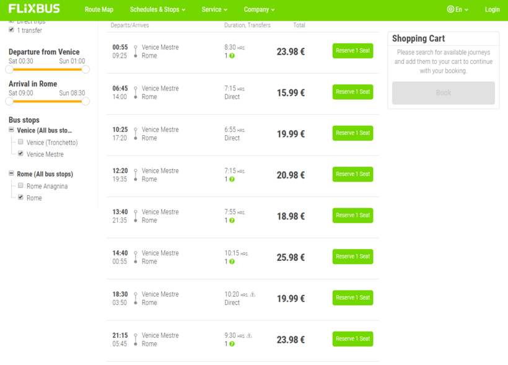Viewport: 508px width, 365px height.
Task: Collapse the Venice (All bus stops) tree
Action: [x=11, y=130]
